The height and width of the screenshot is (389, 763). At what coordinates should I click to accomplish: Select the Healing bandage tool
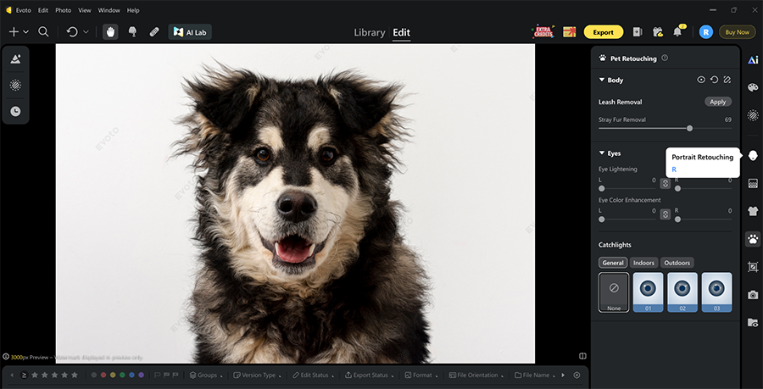click(154, 32)
